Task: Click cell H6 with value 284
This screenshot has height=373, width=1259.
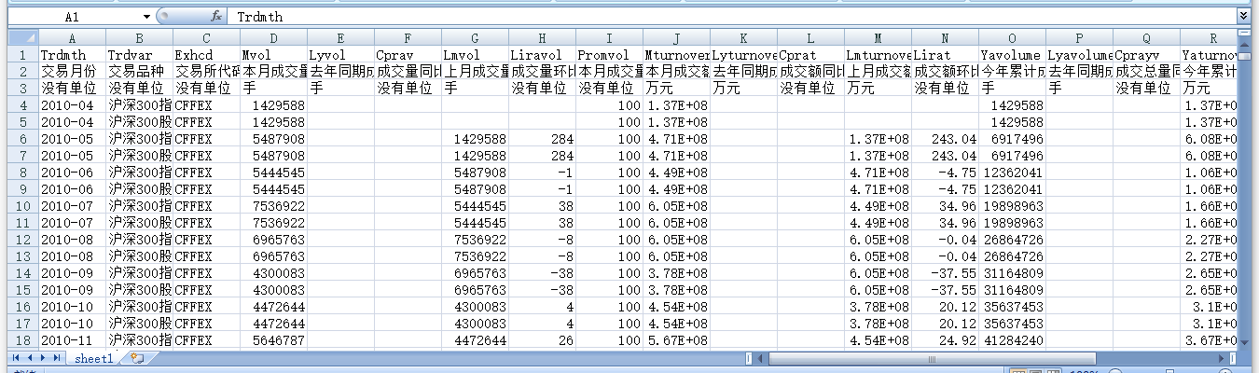Action: pyautogui.click(x=543, y=139)
